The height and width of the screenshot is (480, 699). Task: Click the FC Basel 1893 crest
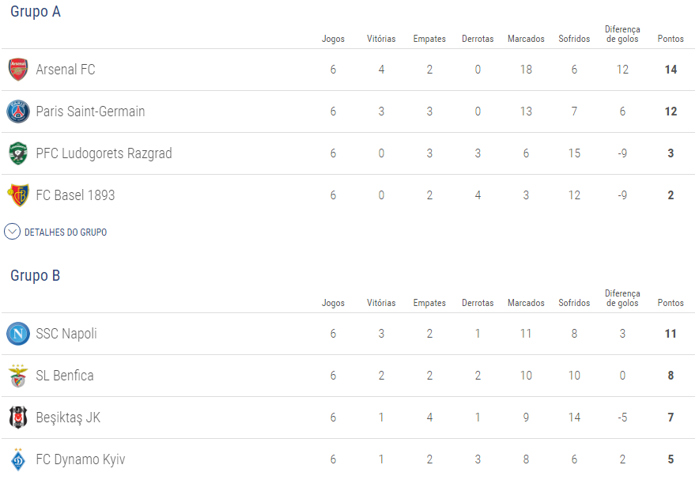click(18, 195)
